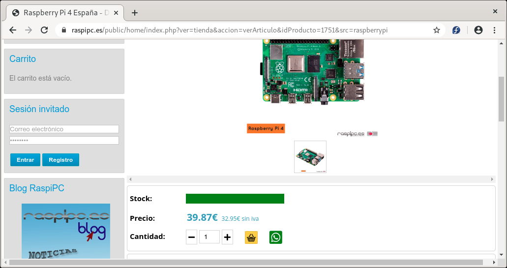Focus the Correo electrónico field

pos(64,129)
